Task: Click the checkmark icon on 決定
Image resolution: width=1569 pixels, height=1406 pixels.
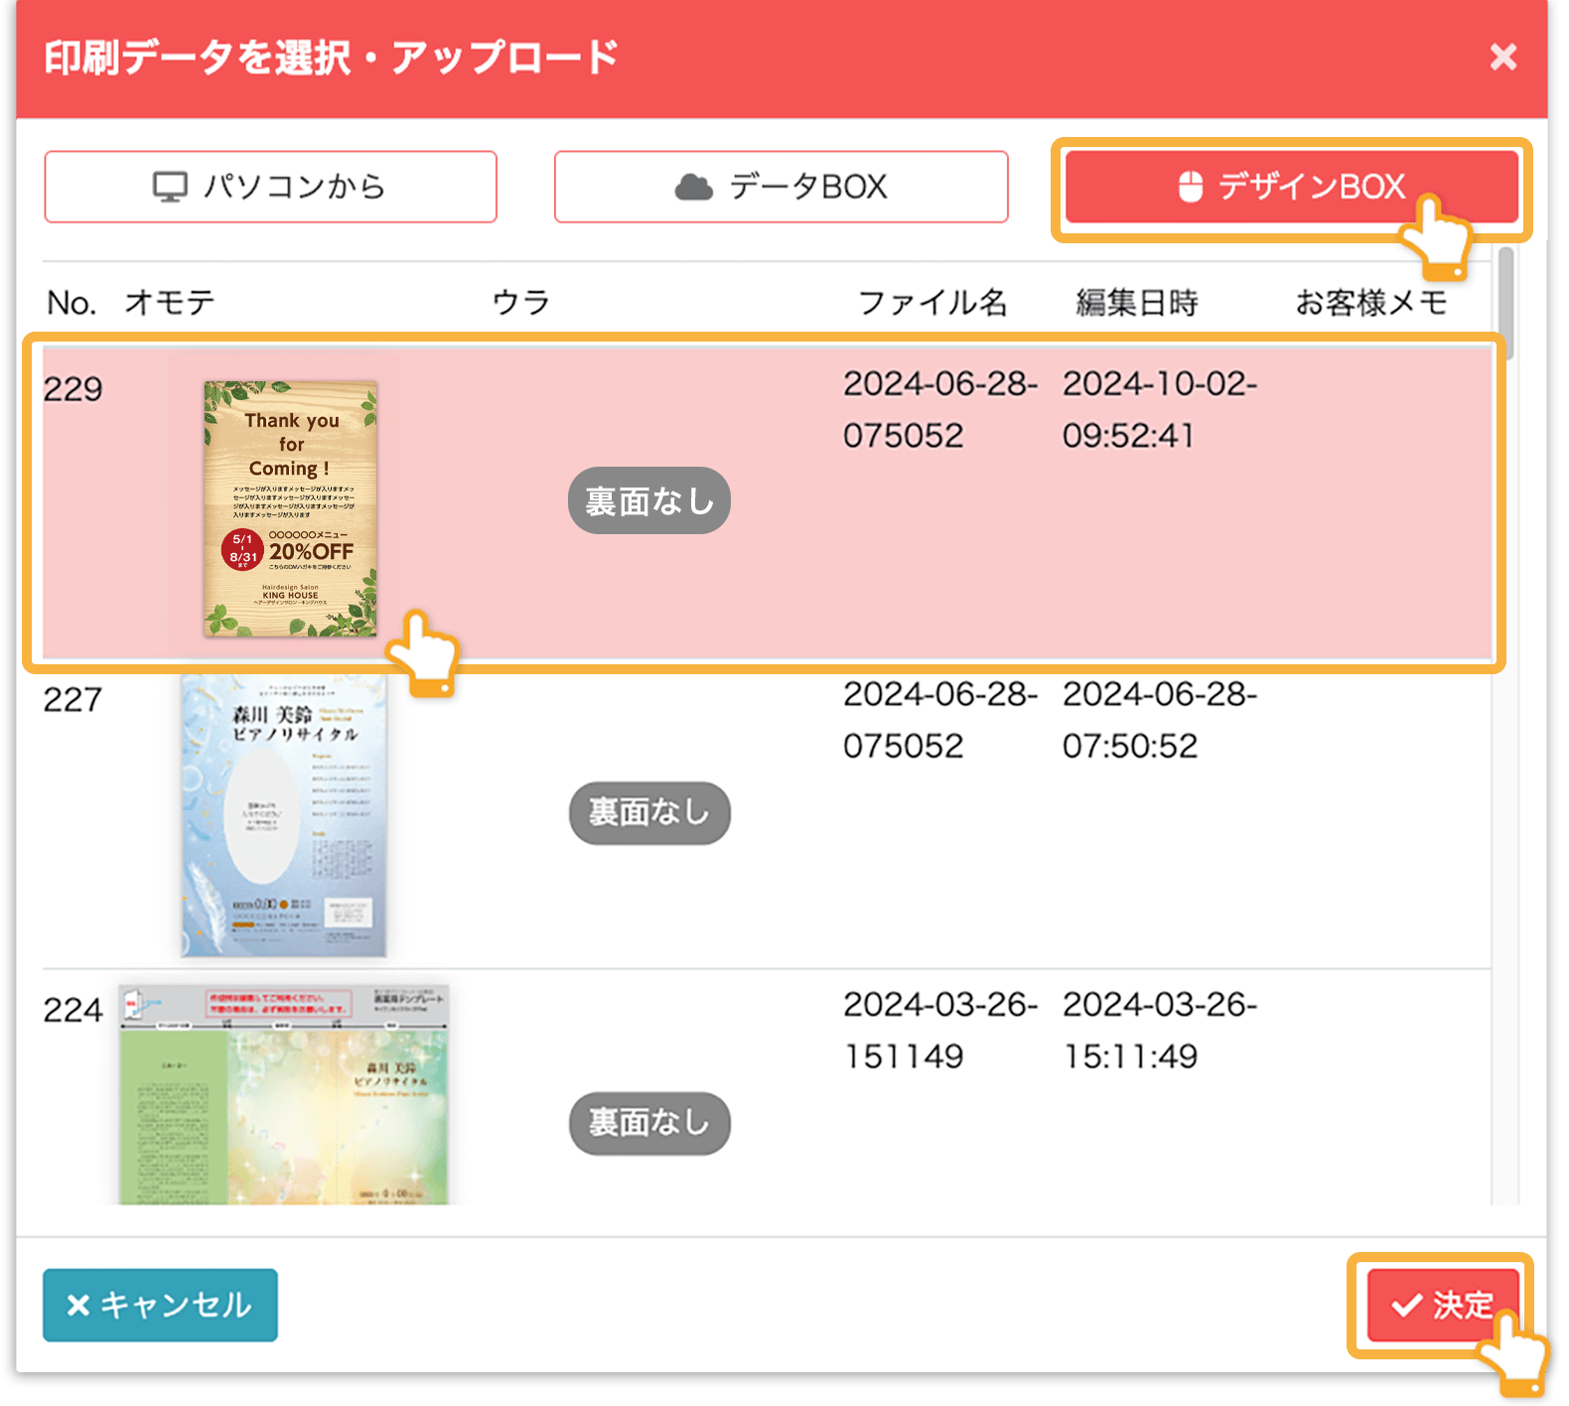Action: pyautogui.click(x=1406, y=1305)
